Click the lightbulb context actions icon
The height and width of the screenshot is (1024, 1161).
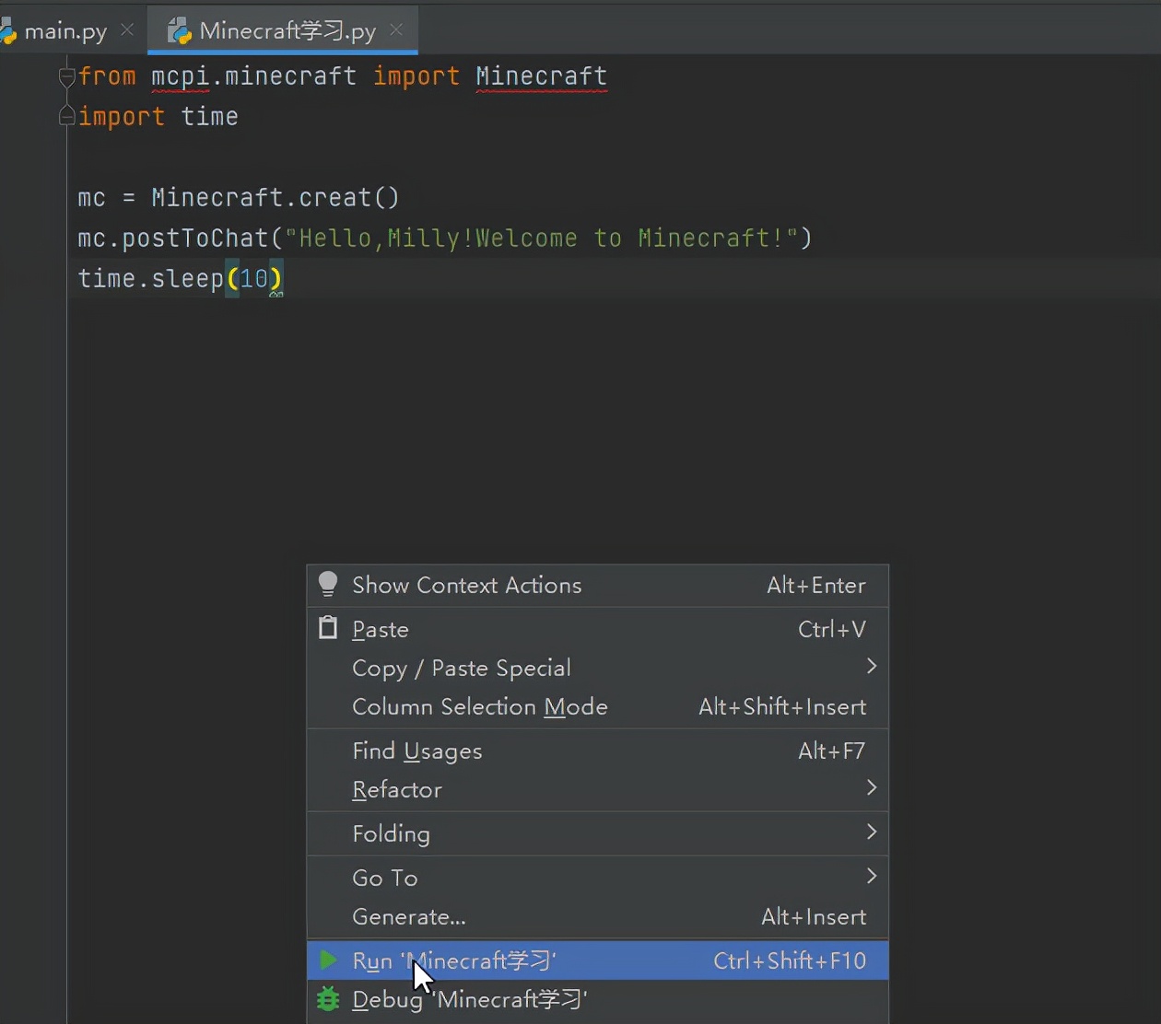[328, 584]
